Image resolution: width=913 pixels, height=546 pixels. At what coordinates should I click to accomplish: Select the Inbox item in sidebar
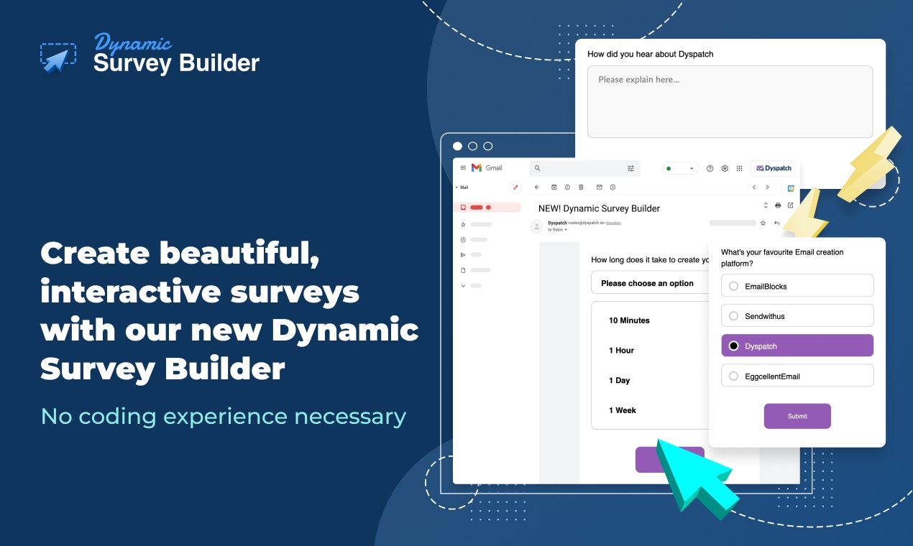[x=487, y=208]
